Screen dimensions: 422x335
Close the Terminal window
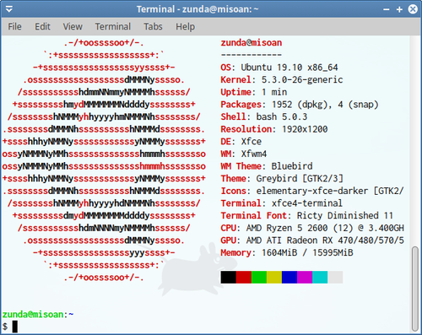[x=413, y=9]
